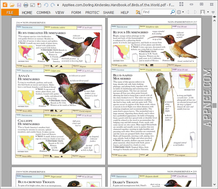Screen dimensions: 218x189
Task: Switch to the HOME ribbon tab
Action: [27, 13]
